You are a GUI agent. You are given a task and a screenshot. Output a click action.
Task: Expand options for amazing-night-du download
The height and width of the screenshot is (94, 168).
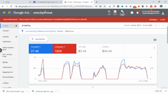pos(56,91)
